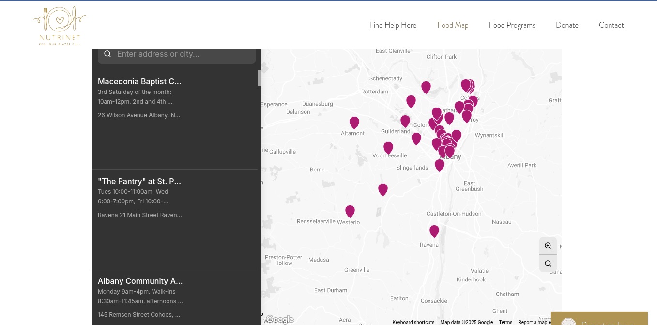
Task: Select the pin right of Slingerlands label
Action: pos(440,165)
